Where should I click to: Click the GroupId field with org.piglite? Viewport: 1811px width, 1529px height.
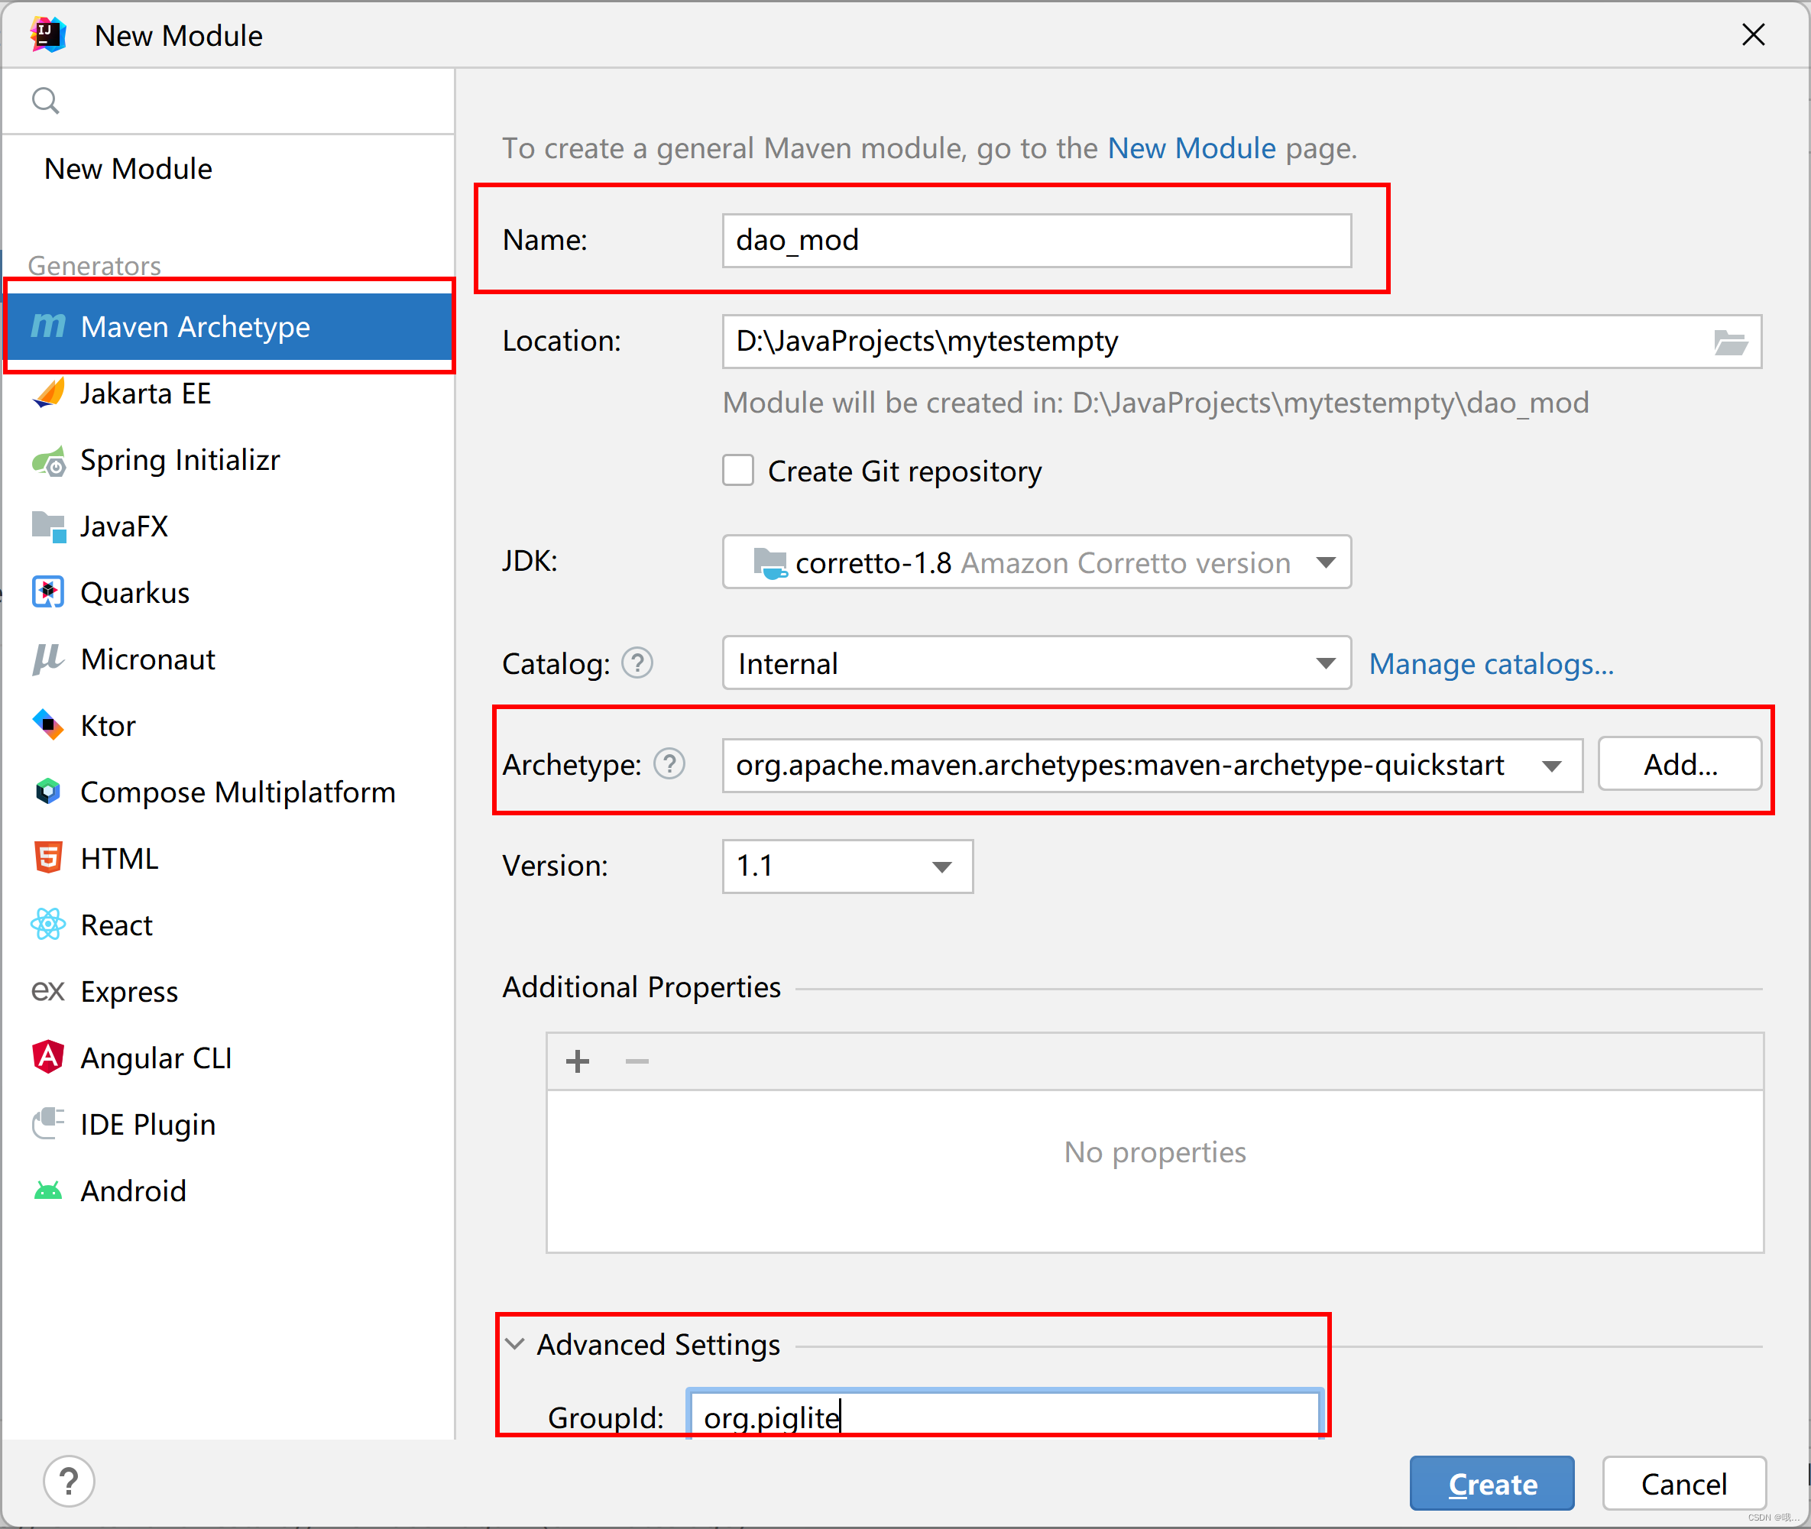tap(1004, 1414)
